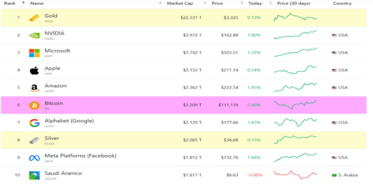Click Gold market cap $22.331 T
373x186 pixels.
tap(191, 18)
